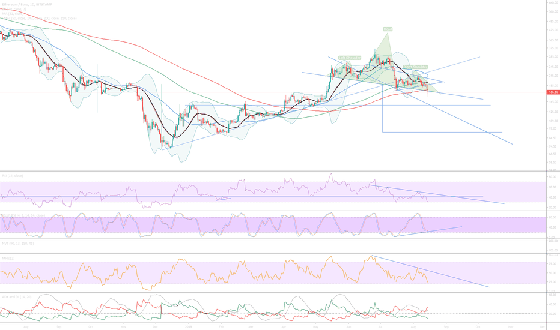
Task: Click the NVT (90, 13, 150, 45) label
Action: 18,244
